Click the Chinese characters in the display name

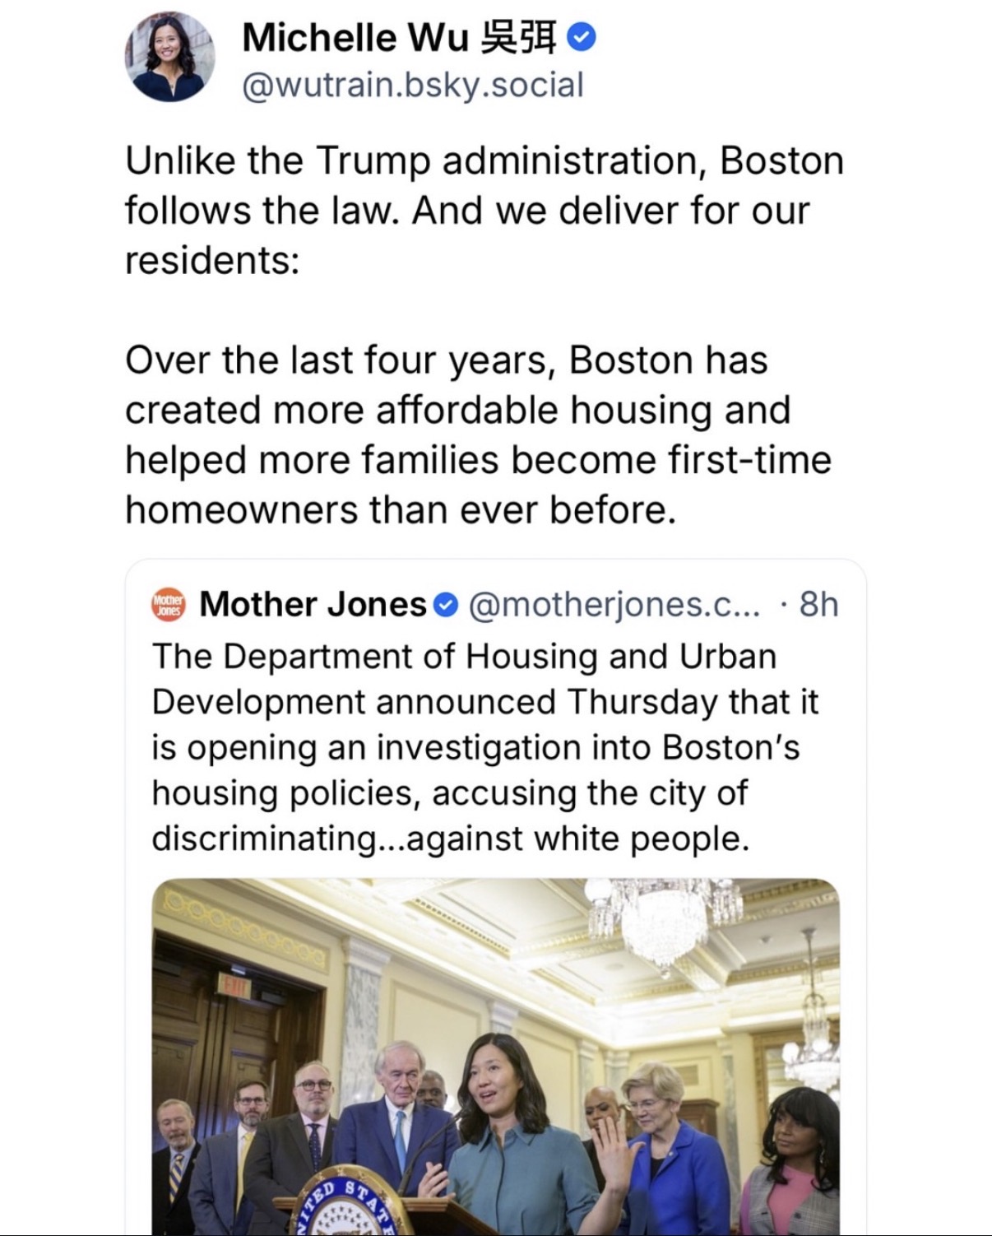[520, 38]
